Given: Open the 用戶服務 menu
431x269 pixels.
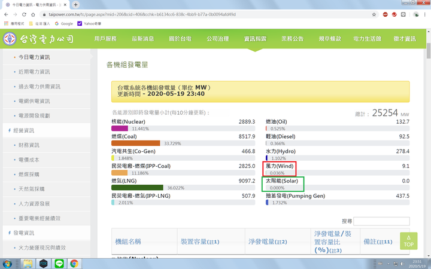Looking at the screenshot, I should (105, 39).
